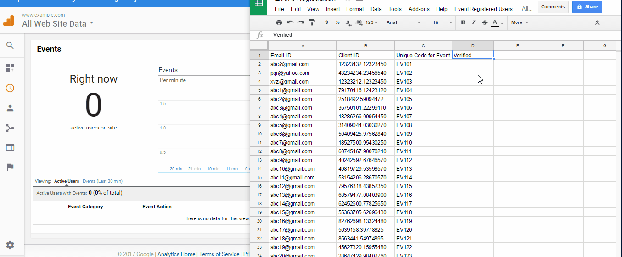This screenshot has height=257, width=622.
Task: Open Event Registered Users custom menu
Action: tap(483, 9)
